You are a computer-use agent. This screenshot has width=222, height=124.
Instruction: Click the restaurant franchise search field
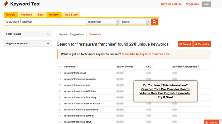click(45, 22)
